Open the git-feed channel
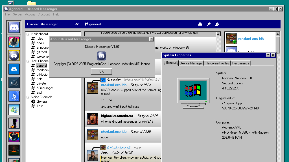289x162 pixels. (42, 52)
